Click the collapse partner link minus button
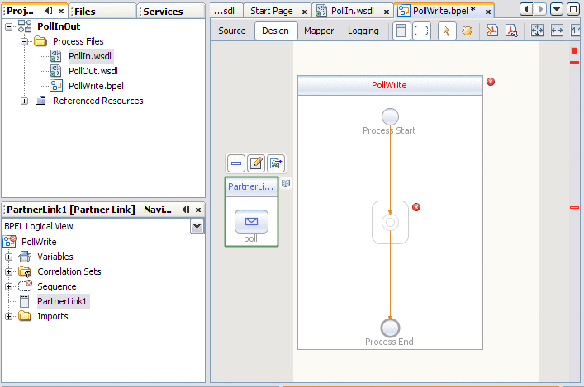Screen dimensions: 584x387 click(236, 163)
